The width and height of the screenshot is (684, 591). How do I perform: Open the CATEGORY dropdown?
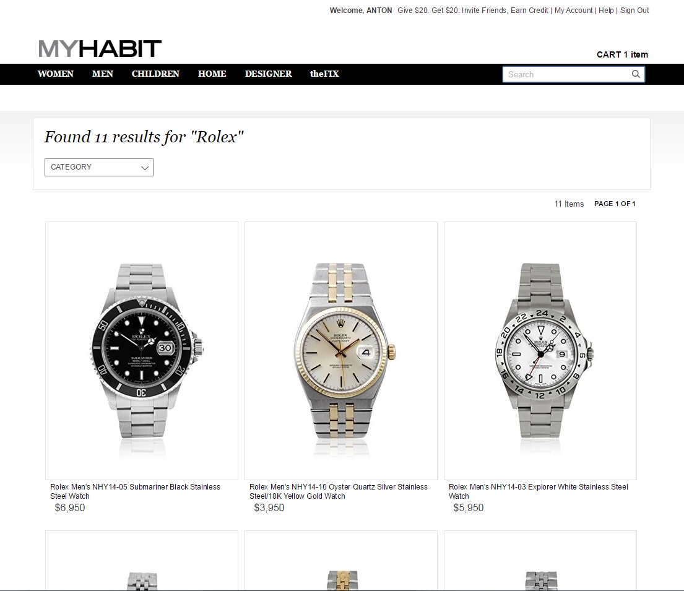point(99,168)
